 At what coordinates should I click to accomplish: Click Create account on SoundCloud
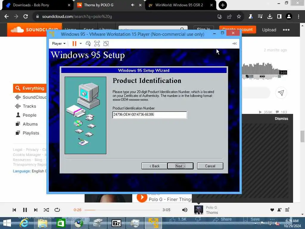click(237, 30)
